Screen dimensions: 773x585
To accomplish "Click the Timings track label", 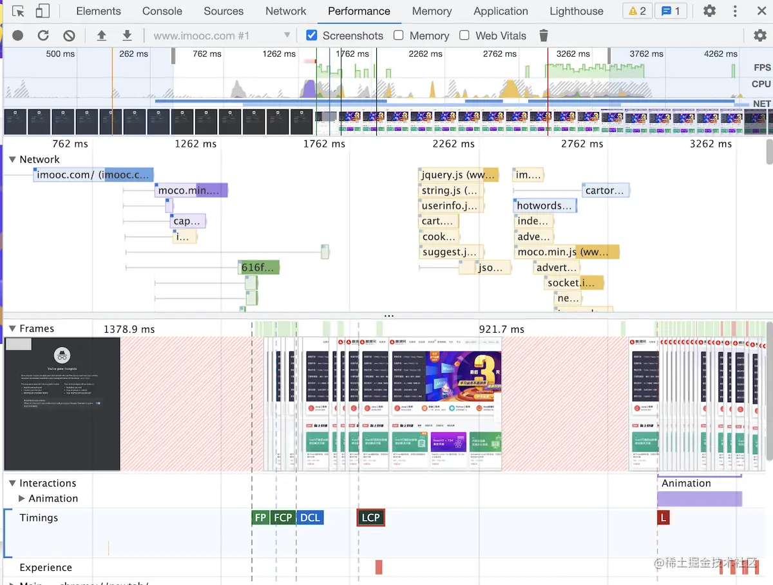I will [39, 517].
